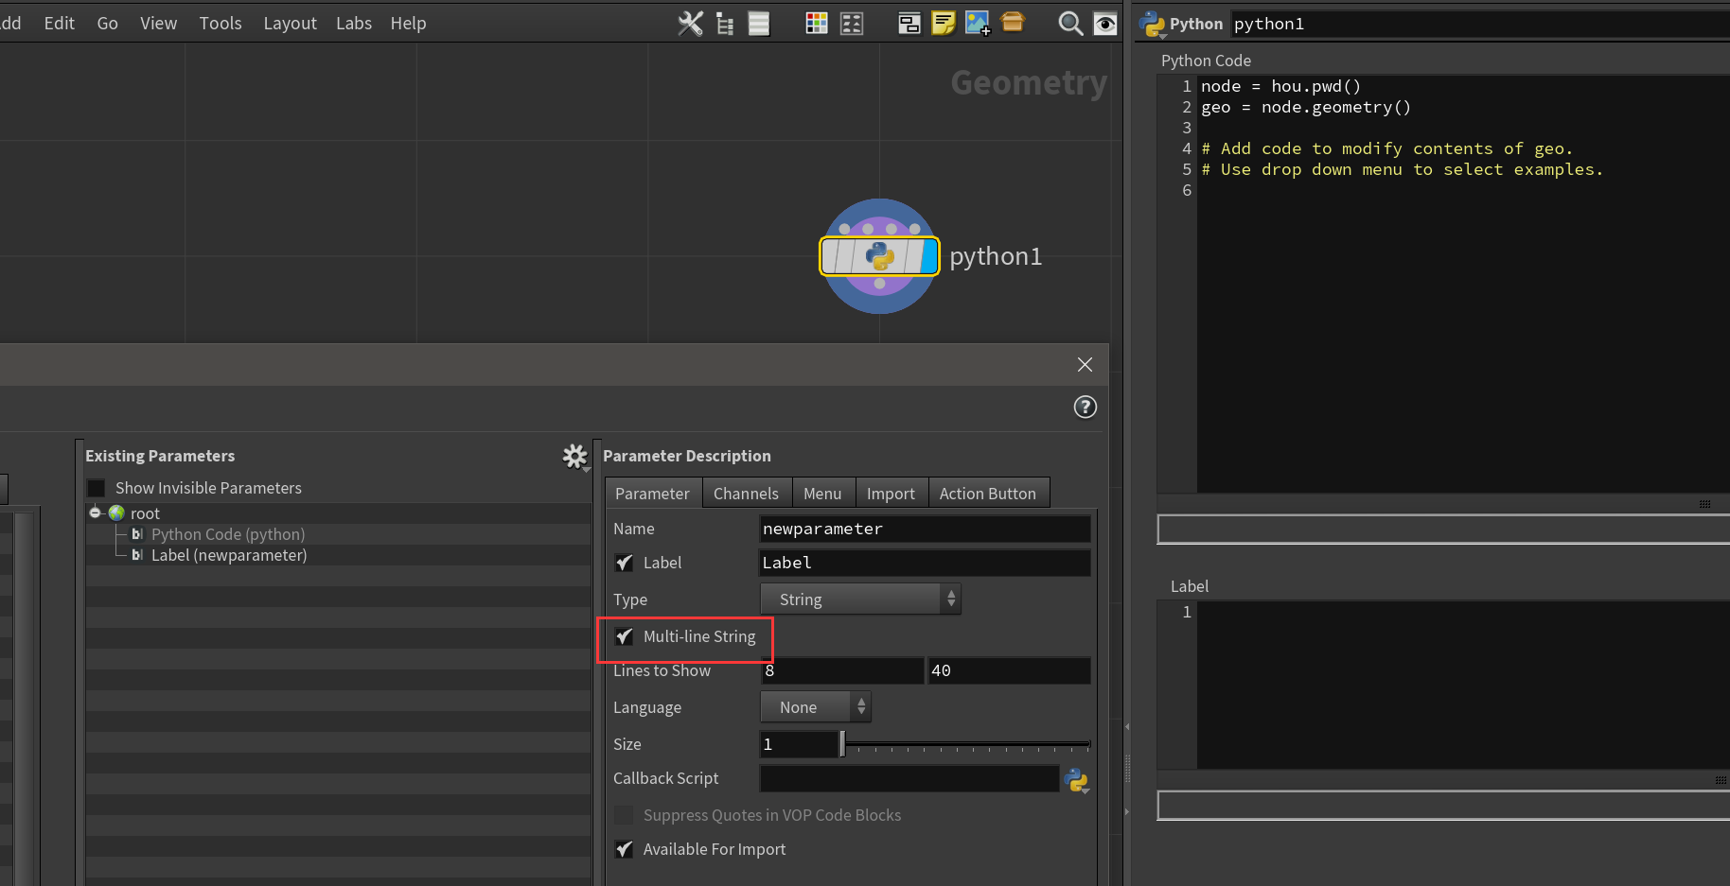Open the Go menu
Viewport: 1730px width, 886px height.
click(x=108, y=24)
